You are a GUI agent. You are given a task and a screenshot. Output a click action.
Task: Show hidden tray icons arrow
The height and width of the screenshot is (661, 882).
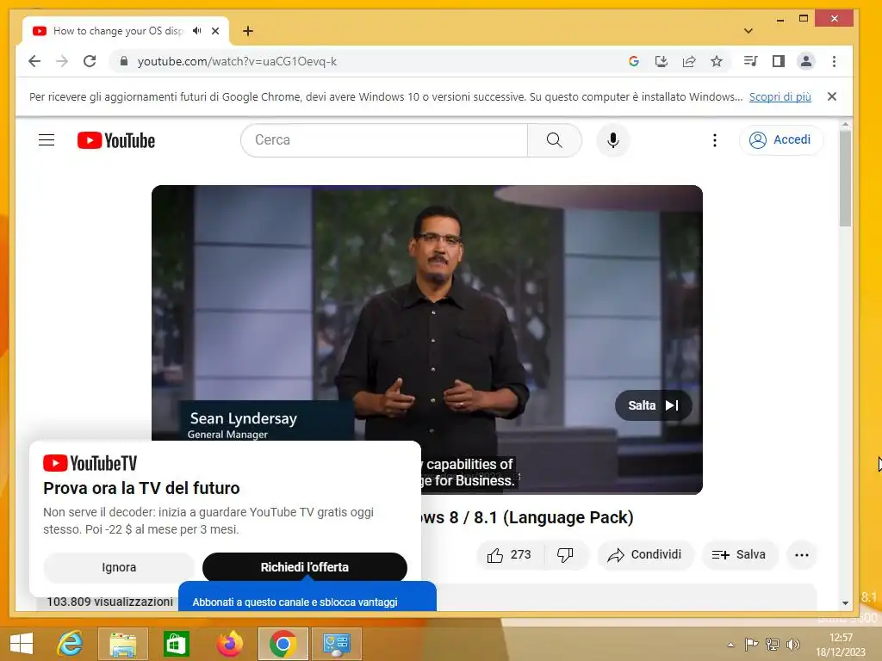coord(730,645)
